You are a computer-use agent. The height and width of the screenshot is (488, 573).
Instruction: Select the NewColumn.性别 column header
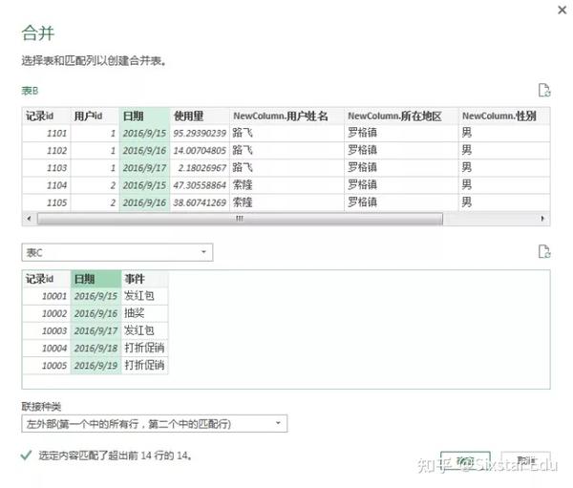[x=504, y=117]
